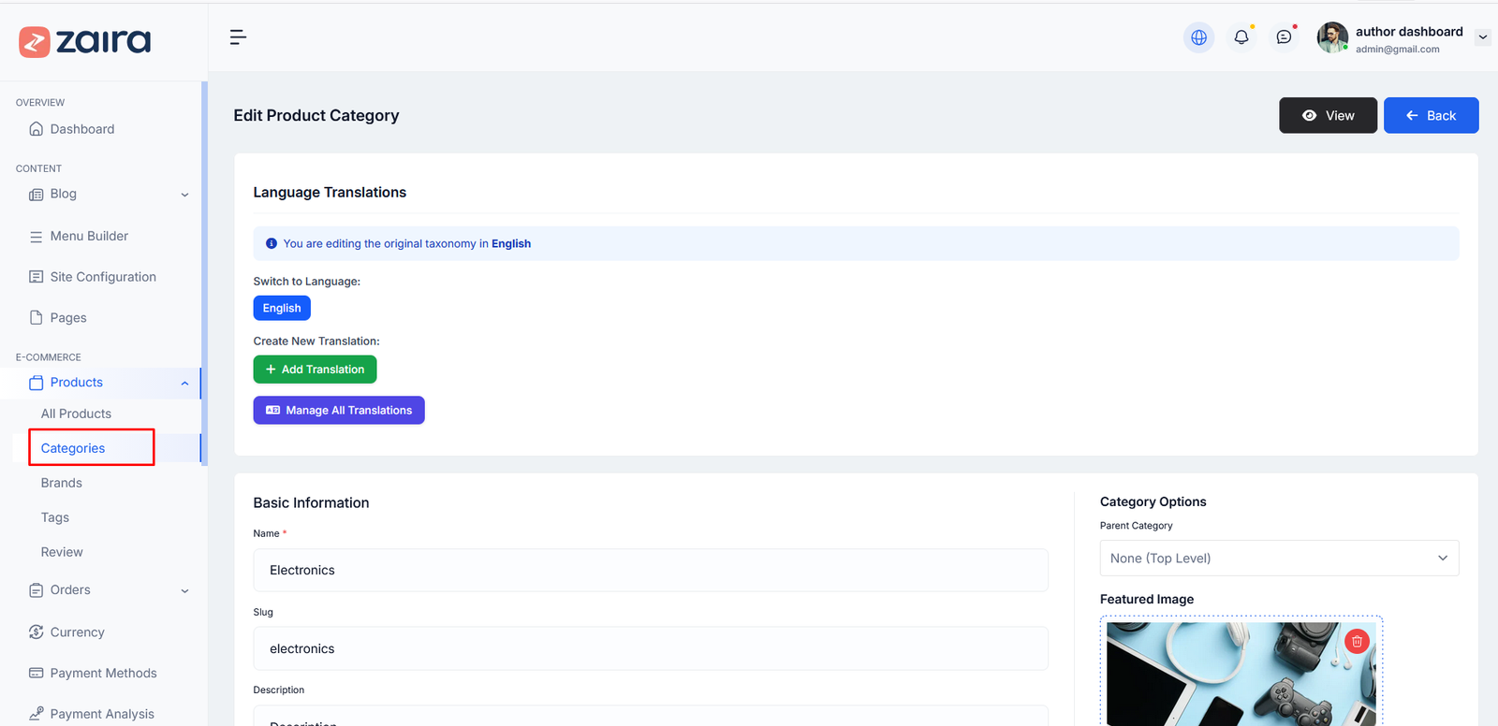Screen dimensions: 1498x726
Task: Open the Parent Category dropdown
Action: [x=1278, y=559]
